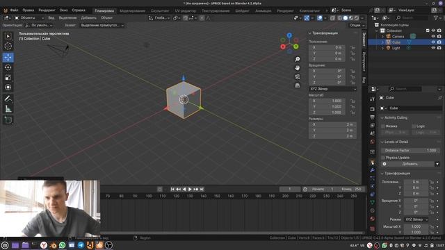Open the XYZ Эйлер rotation mode dropdown in N-panel
The image size is (445, 250).
tap(332, 89)
